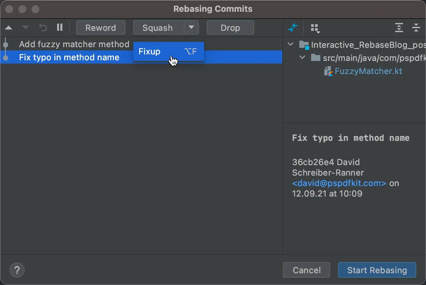Select the Add fuzzy matcher method commit
This screenshot has height=285, width=426.
click(74, 44)
